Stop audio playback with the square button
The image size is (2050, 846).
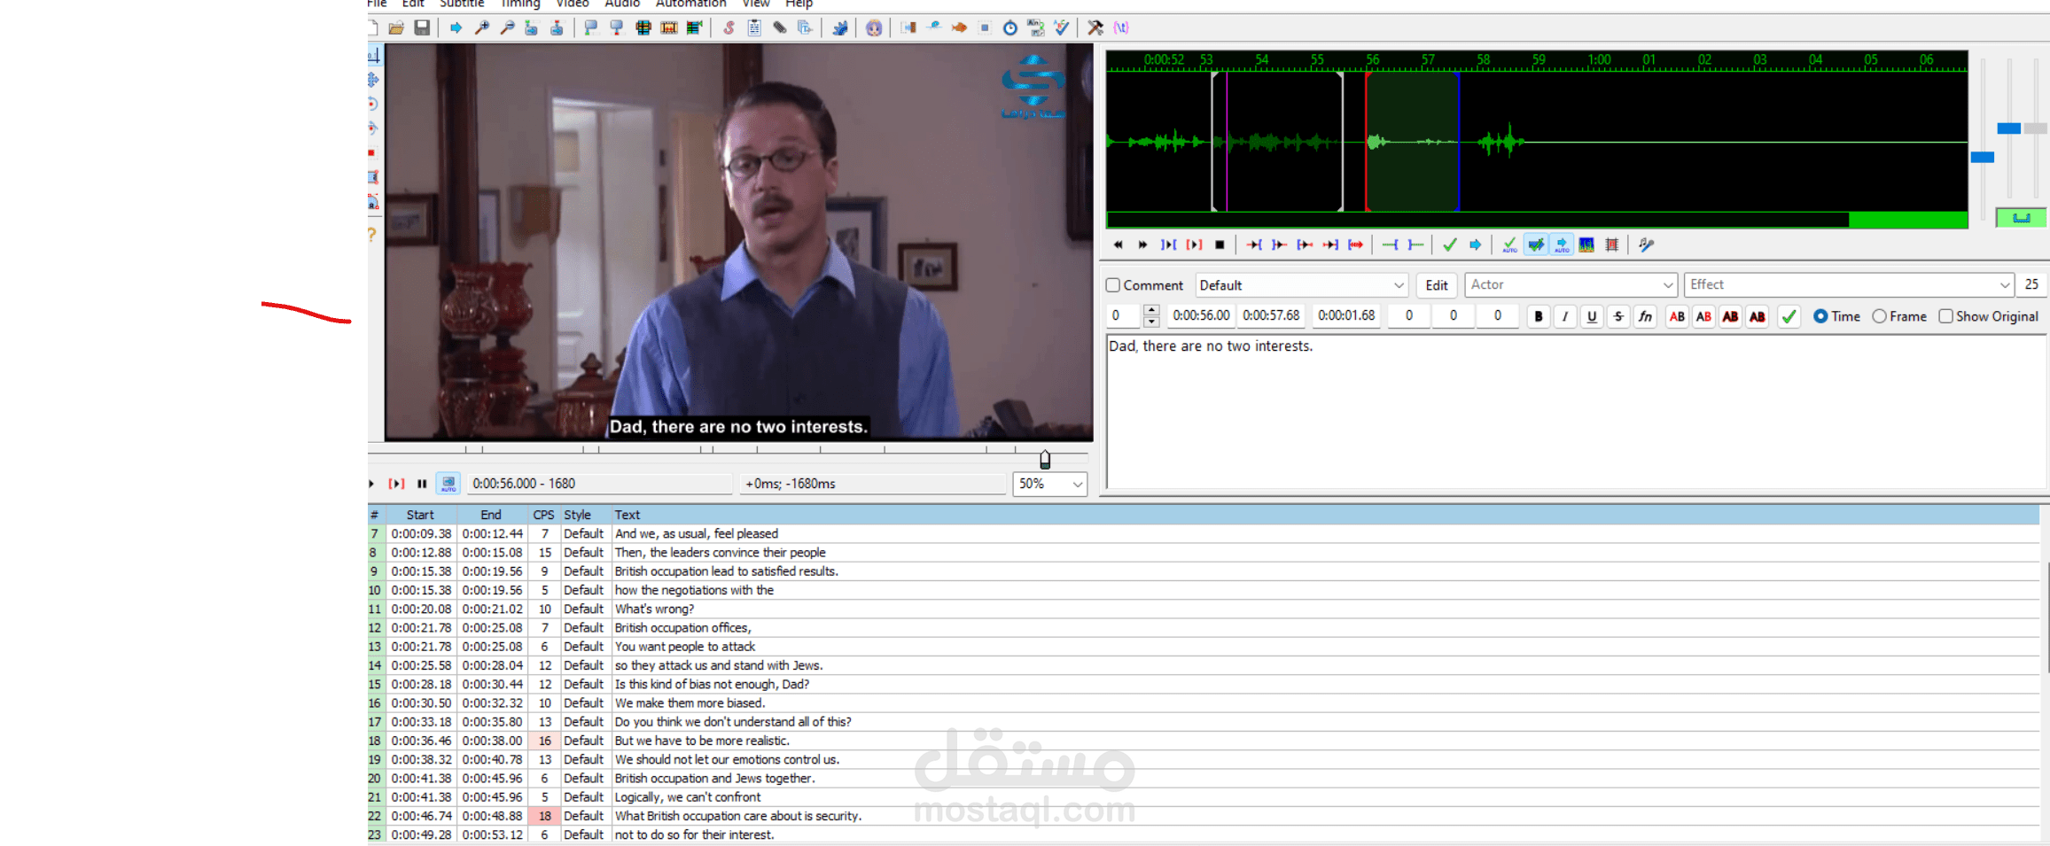(x=1220, y=245)
